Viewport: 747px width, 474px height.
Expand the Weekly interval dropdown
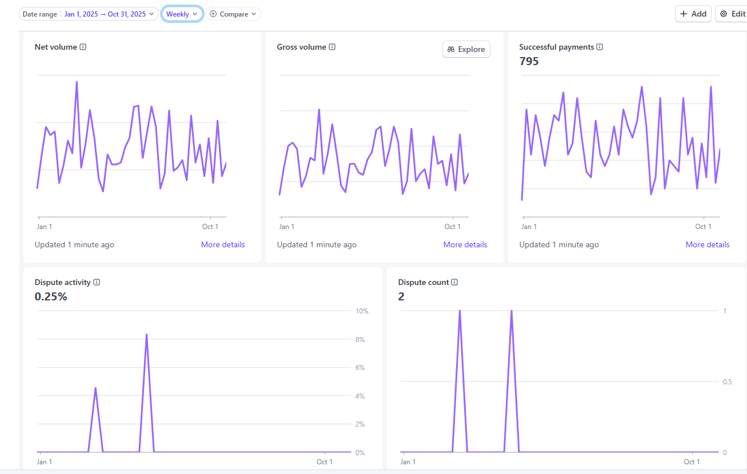pyautogui.click(x=182, y=14)
